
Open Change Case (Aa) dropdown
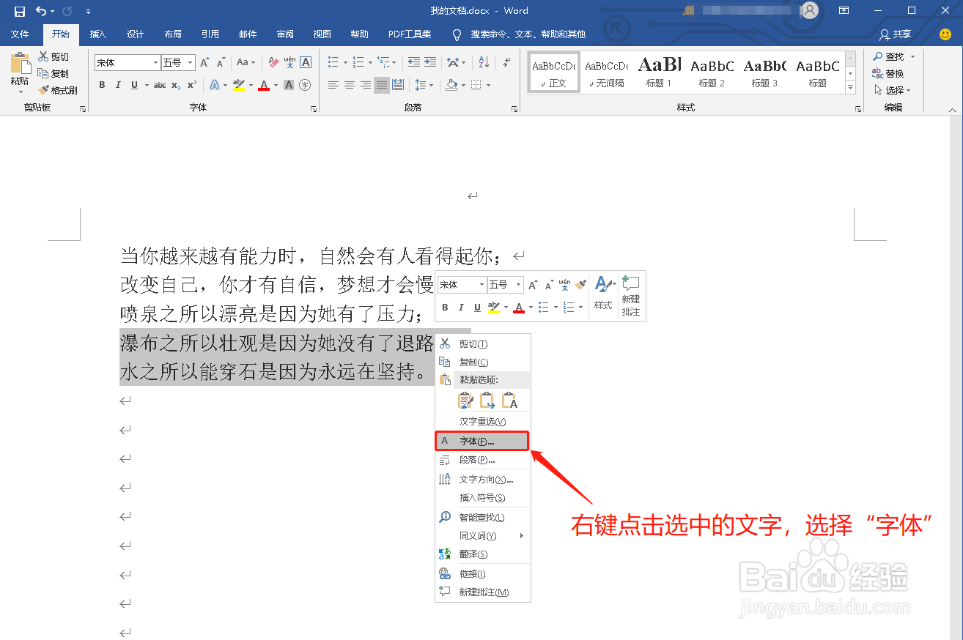246,63
